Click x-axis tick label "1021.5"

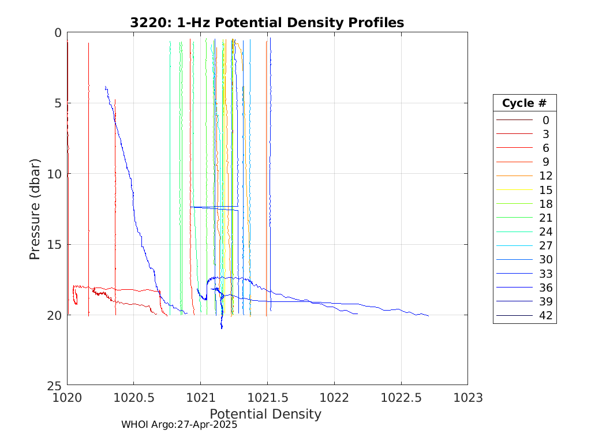[x=267, y=398]
